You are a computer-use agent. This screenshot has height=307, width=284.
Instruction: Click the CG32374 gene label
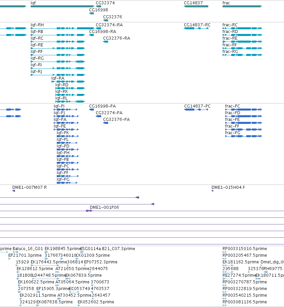point(105,3)
